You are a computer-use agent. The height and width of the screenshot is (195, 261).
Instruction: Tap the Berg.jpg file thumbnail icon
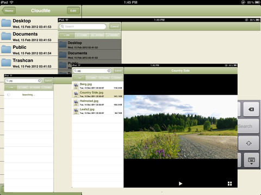pos(76,86)
